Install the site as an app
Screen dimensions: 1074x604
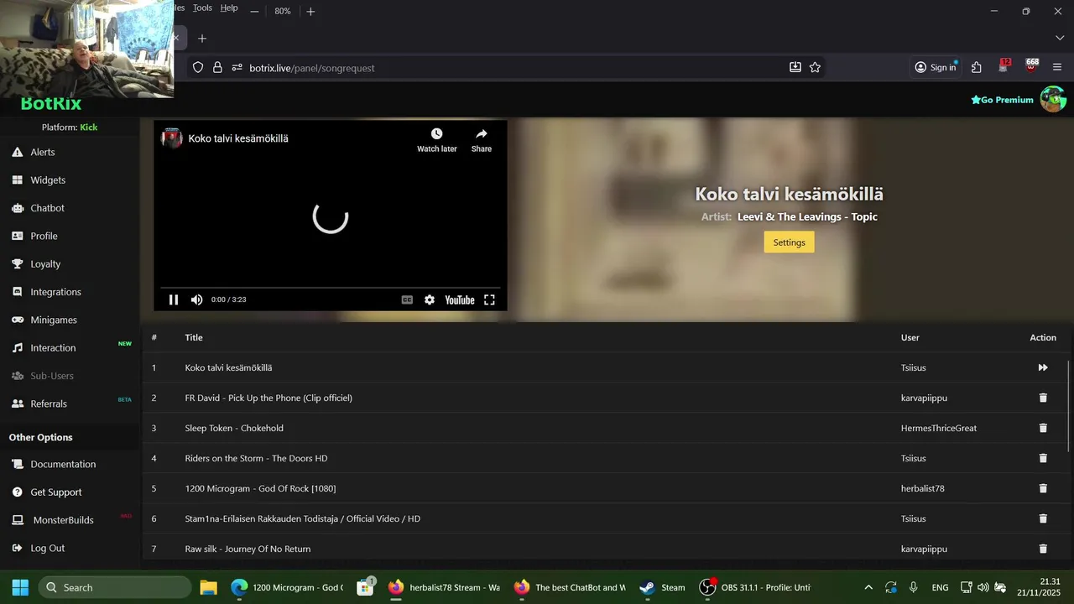click(x=795, y=68)
